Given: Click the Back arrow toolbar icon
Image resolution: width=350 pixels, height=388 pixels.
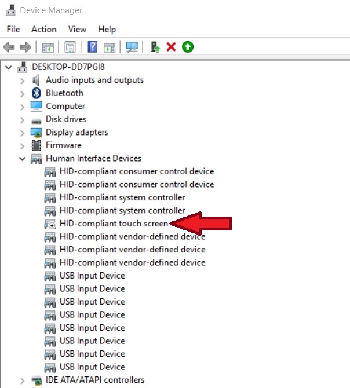Looking at the screenshot, I should [x=9, y=47].
